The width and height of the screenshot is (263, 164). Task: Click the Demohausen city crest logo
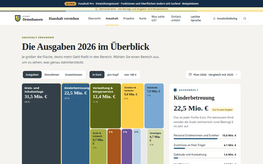click(x=18, y=19)
